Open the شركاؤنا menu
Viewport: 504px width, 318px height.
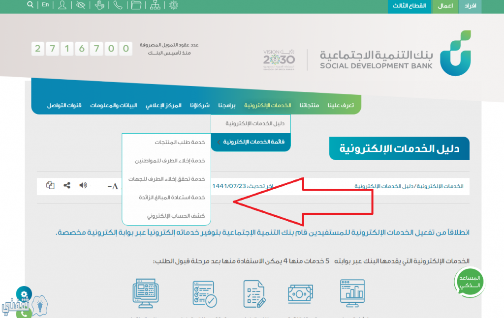click(200, 105)
